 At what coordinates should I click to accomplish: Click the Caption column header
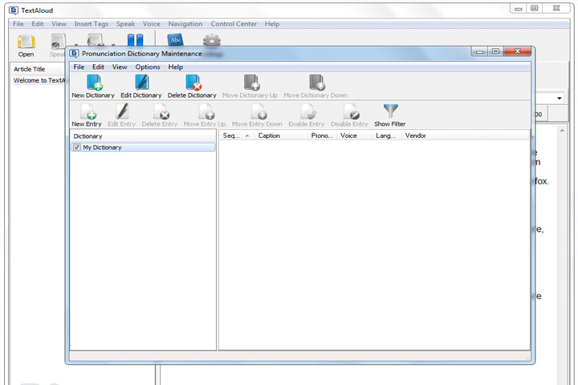click(x=281, y=136)
